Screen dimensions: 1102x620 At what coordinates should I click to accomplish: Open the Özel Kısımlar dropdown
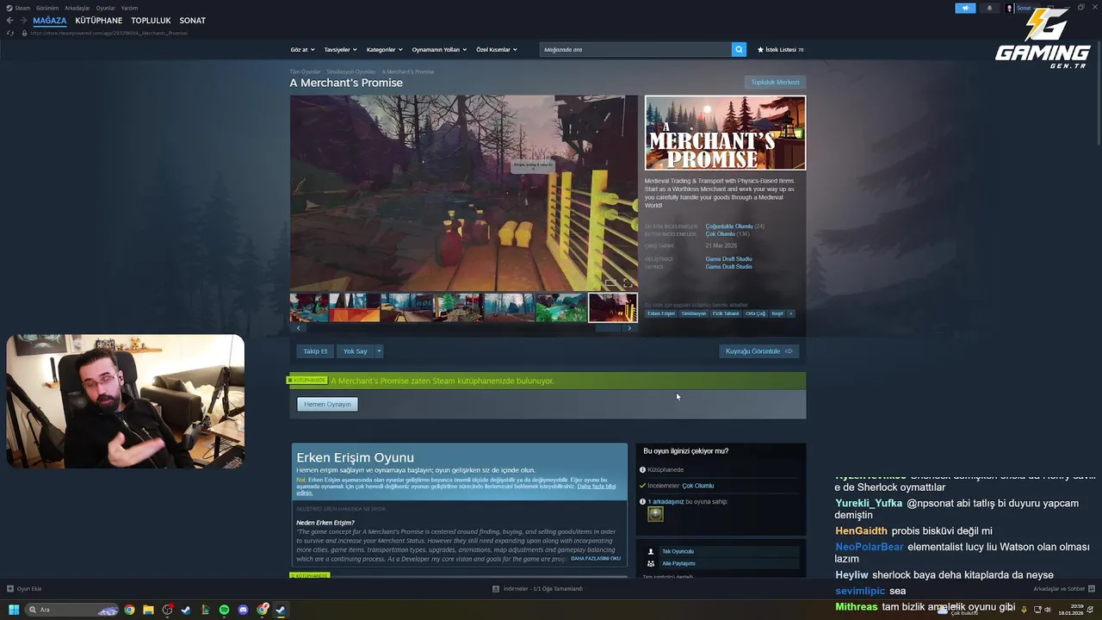click(497, 49)
